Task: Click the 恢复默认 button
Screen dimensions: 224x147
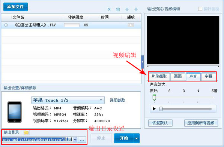Action: 160,123
